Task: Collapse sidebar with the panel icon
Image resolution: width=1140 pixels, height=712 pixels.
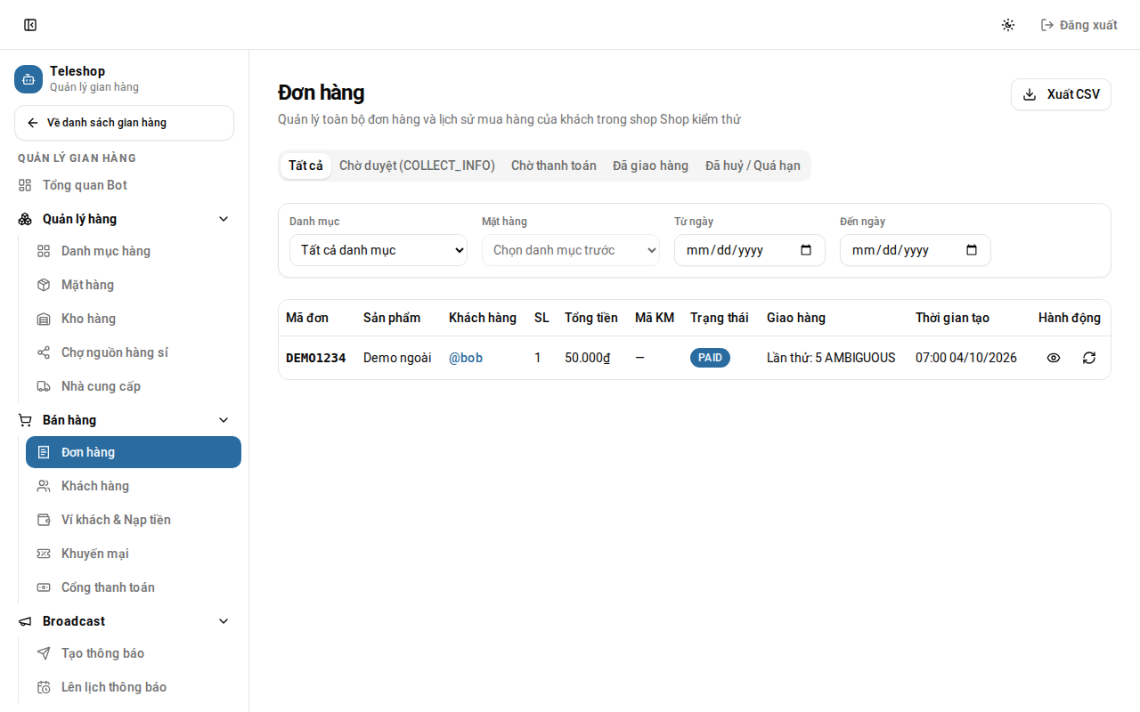Action: [x=30, y=25]
